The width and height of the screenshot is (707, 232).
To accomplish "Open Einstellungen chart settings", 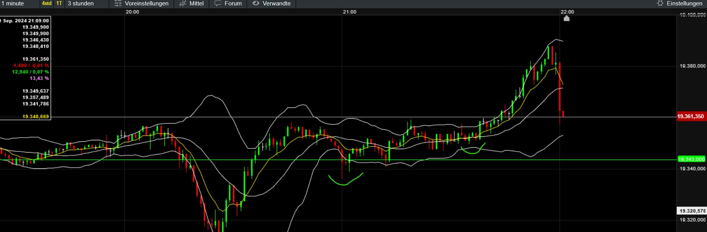I will click(680, 3).
